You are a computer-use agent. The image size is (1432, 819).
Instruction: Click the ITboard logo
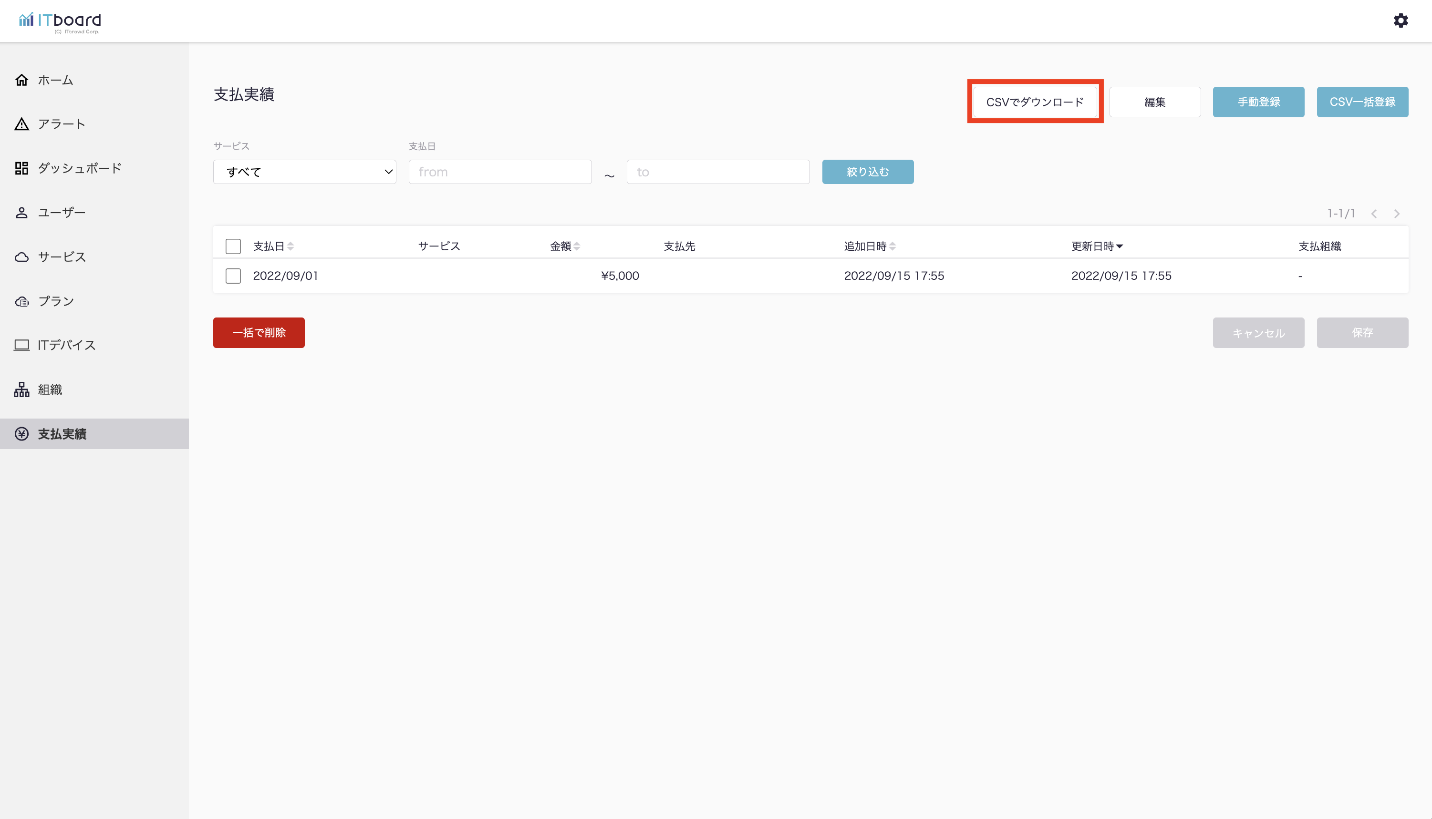[x=60, y=21]
